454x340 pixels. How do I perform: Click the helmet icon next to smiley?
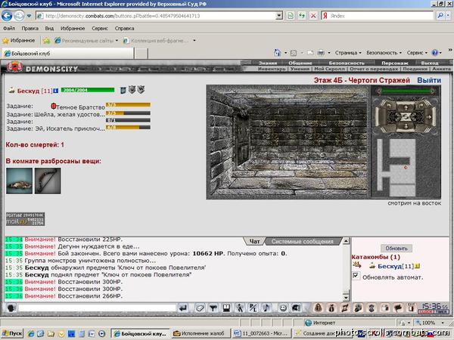click(x=296, y=308)
